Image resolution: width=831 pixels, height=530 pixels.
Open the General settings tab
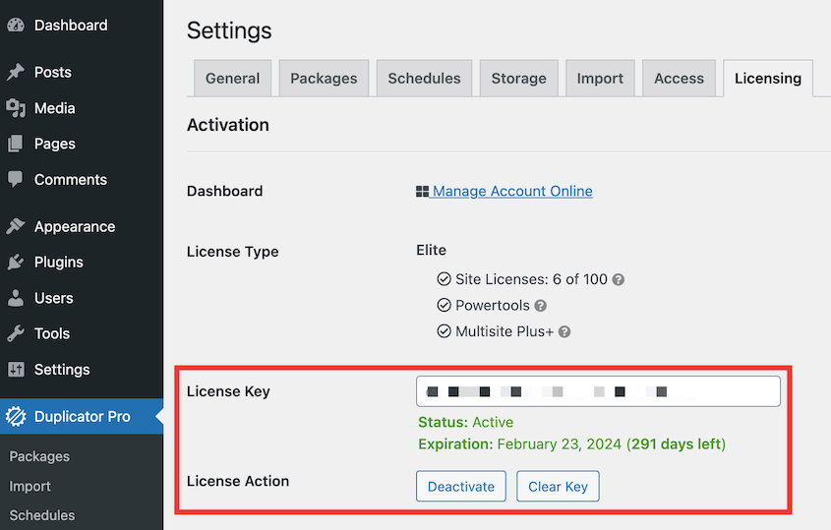coord(233,79)
